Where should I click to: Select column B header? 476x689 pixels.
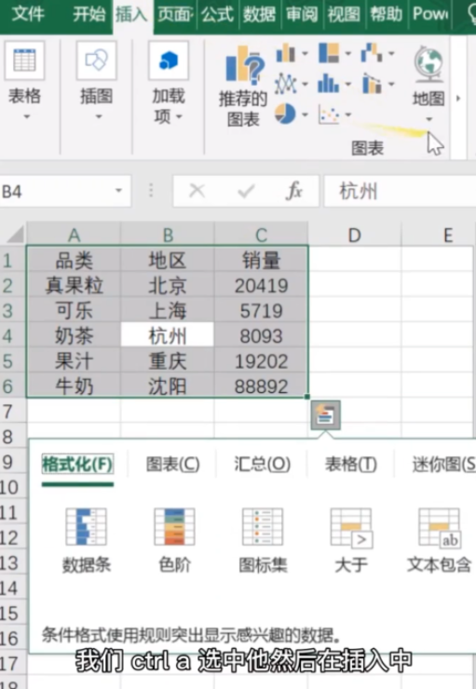[x=168, y=235]
